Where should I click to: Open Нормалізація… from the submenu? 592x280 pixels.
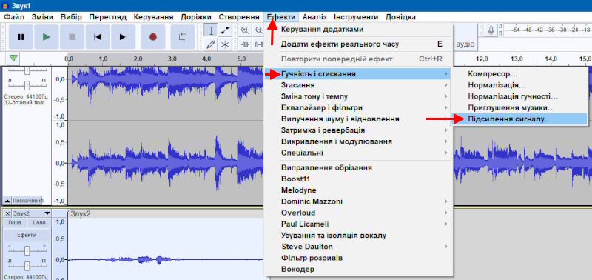click(520, 85)
